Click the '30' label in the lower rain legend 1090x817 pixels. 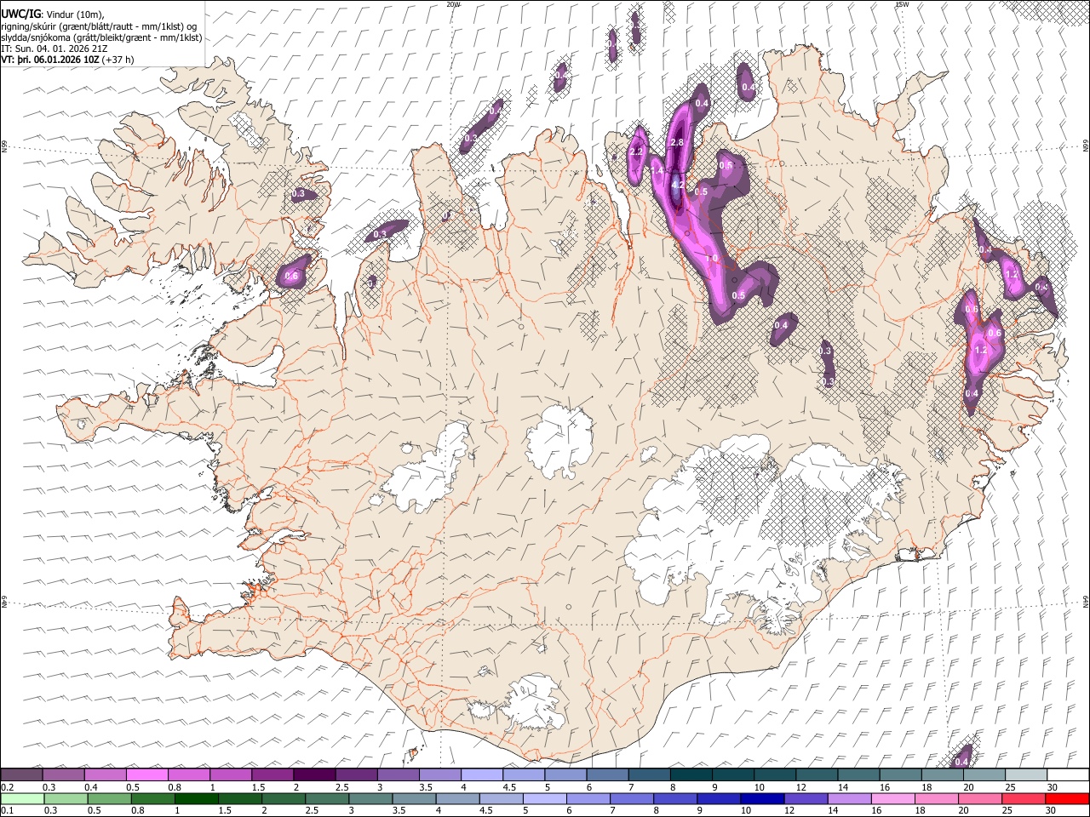click(1053, 810)
